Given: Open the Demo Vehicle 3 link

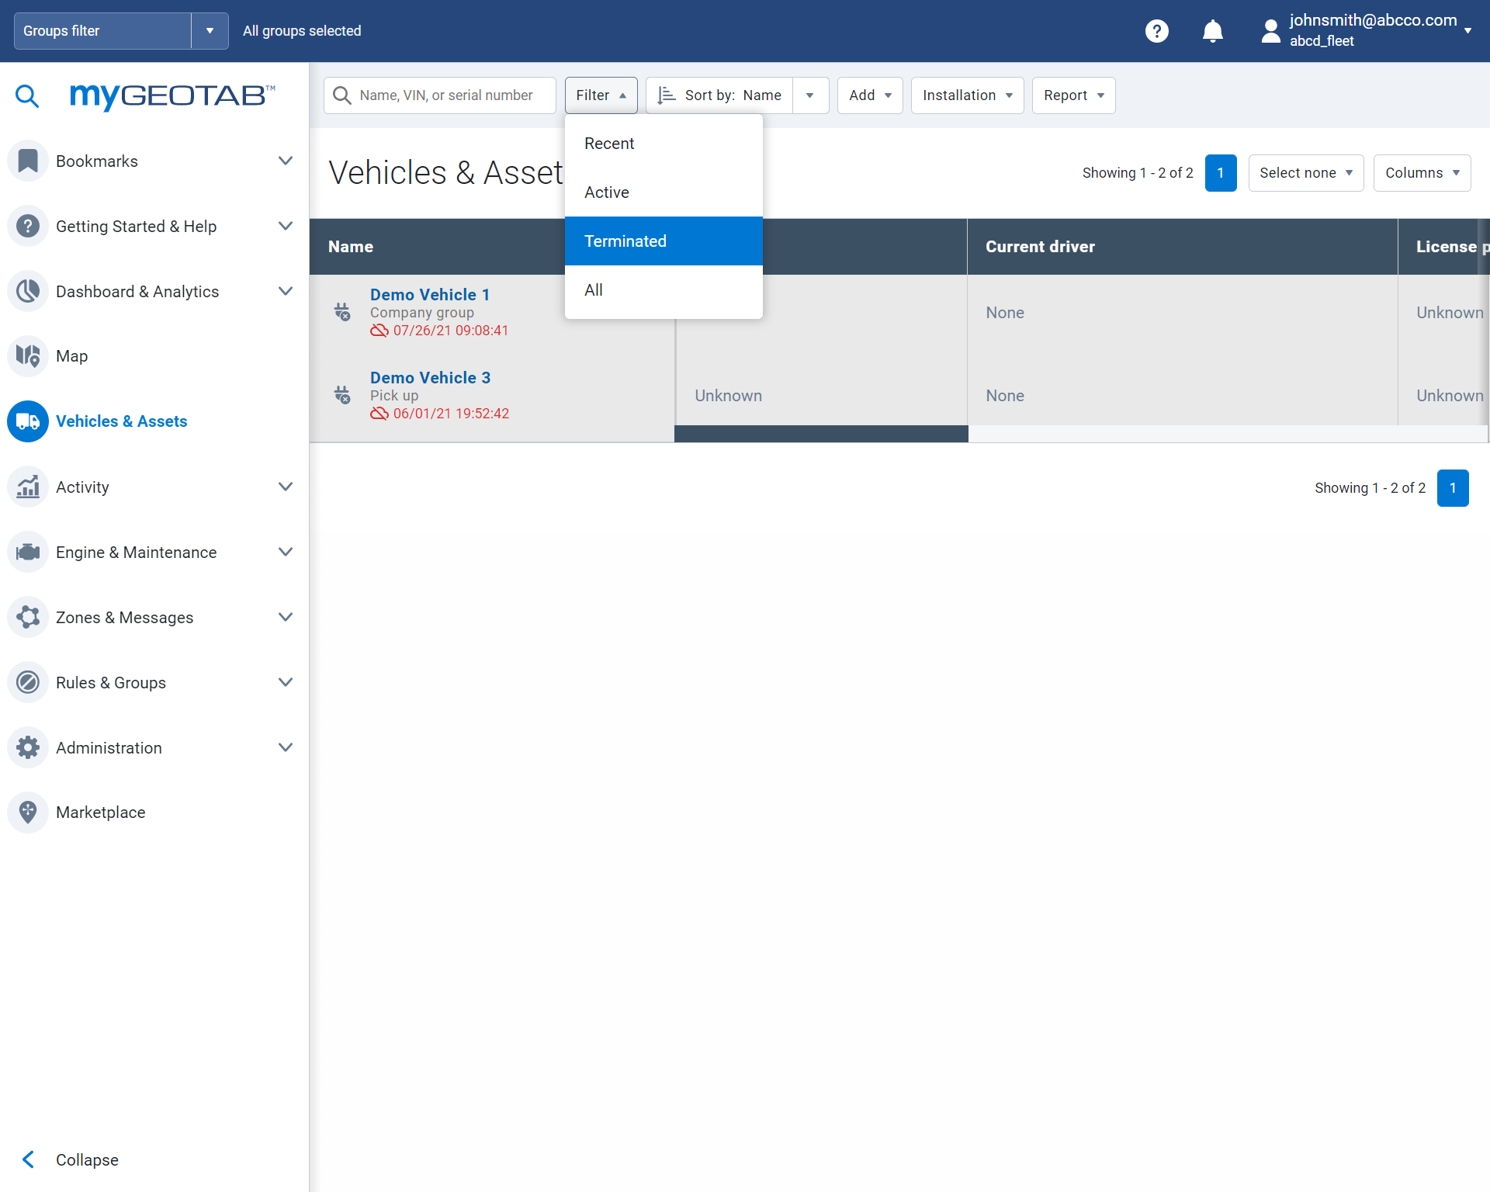Looking at the screenshot, I should coord(430,378).
